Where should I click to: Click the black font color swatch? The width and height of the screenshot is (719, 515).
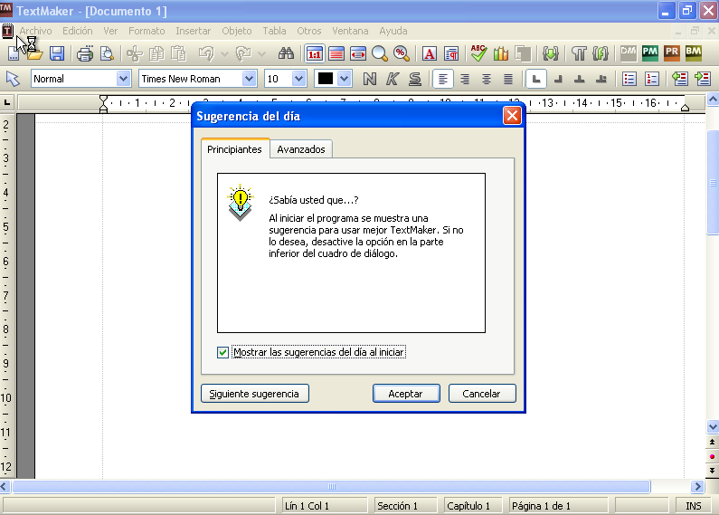coord(326,79)
